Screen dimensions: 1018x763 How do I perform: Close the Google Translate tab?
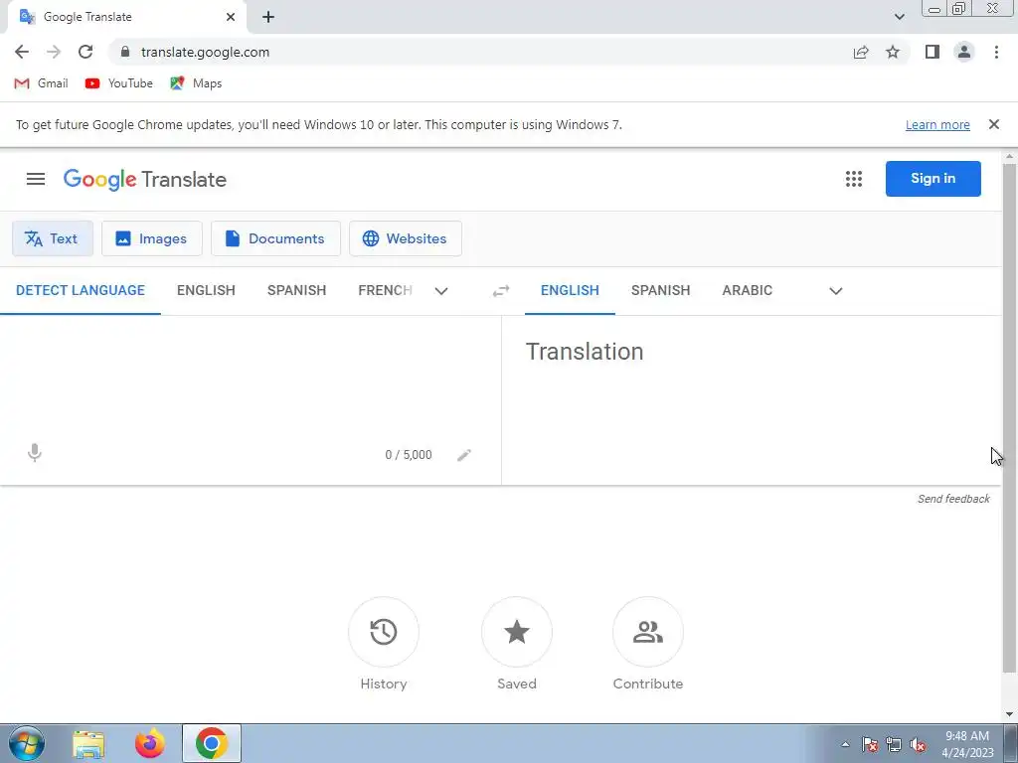click(x=231, y=17)
